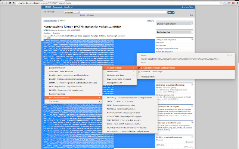Click Pick Primers in the sidebar
This screenshot has height=149, width=239.
(x=161, y=45)
